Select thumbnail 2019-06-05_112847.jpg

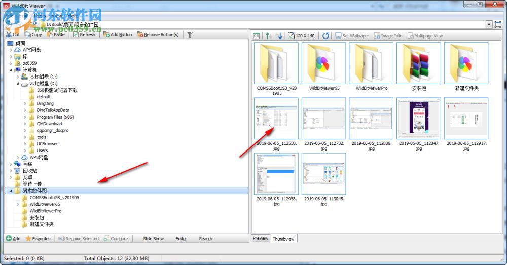(x=419, y=119)
